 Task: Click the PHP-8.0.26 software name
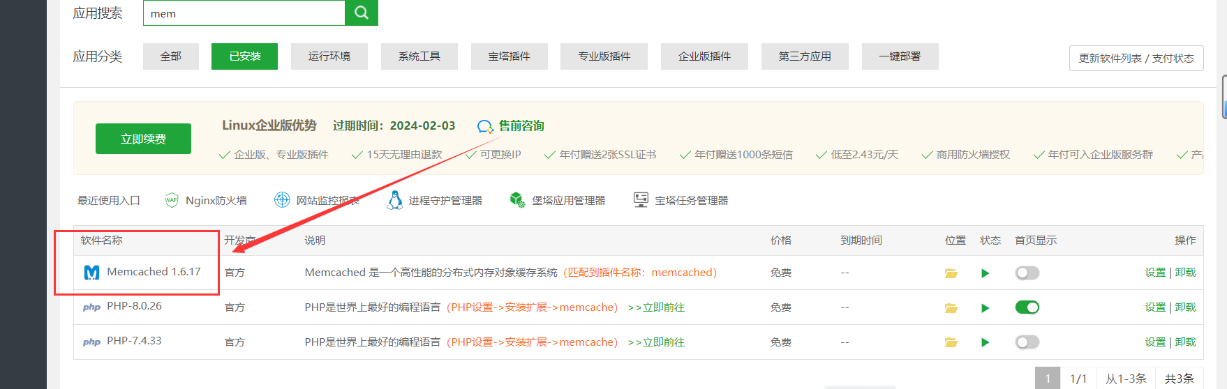click(134, 306)
